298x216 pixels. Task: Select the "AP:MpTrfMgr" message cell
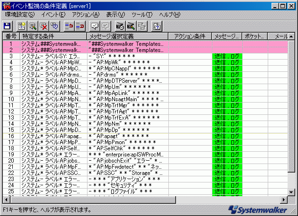pyautogui.click(x=128, y=105)
